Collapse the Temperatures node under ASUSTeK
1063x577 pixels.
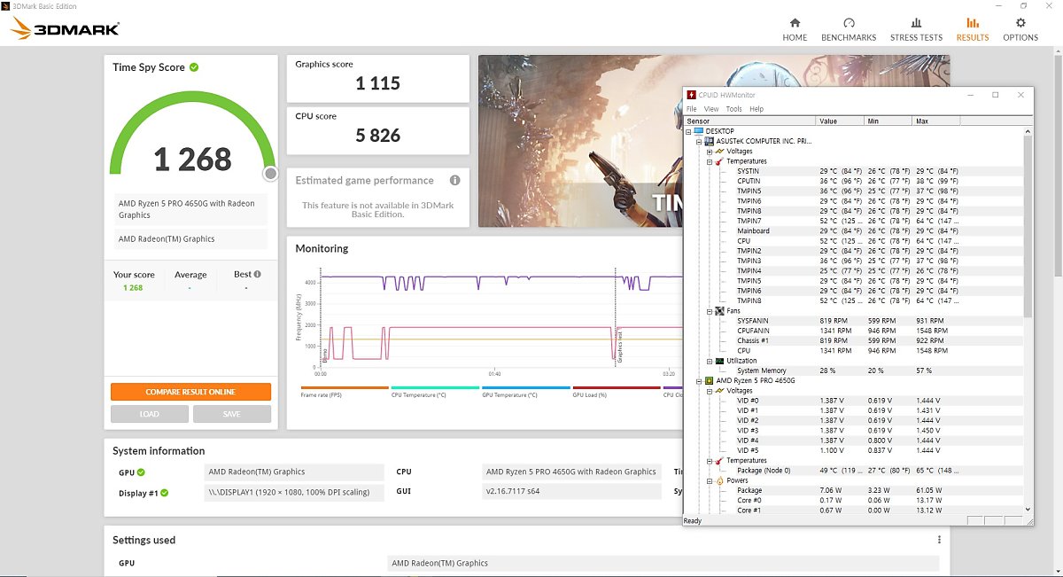click(x=709, y=161)
